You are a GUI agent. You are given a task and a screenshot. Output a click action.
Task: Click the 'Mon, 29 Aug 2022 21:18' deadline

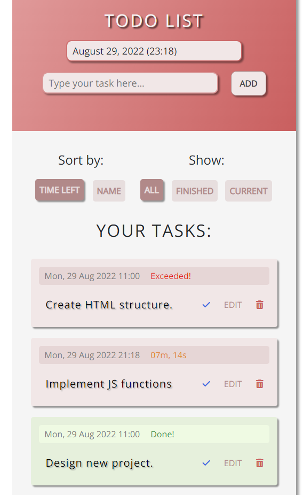[92, 355]
